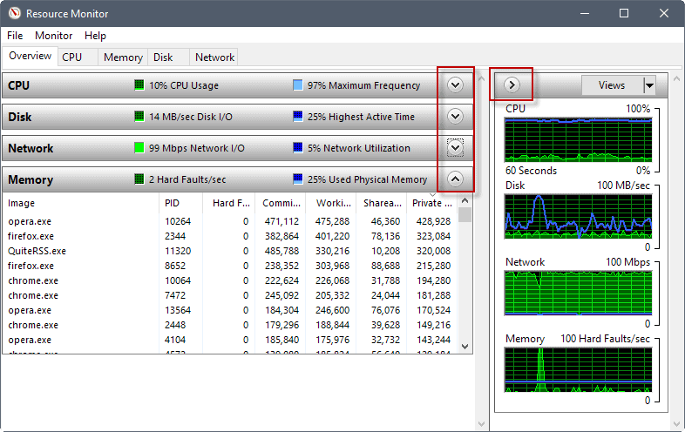Switch to the Disk tab
This screenshot has height=432, width=685.
[x=163, y=57]
